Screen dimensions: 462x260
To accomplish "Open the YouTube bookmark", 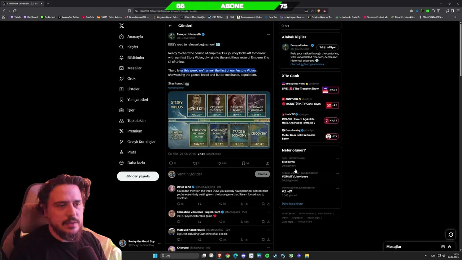I will (88, 17).
